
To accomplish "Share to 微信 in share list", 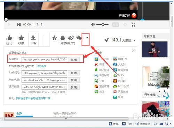I will (100, 92).
